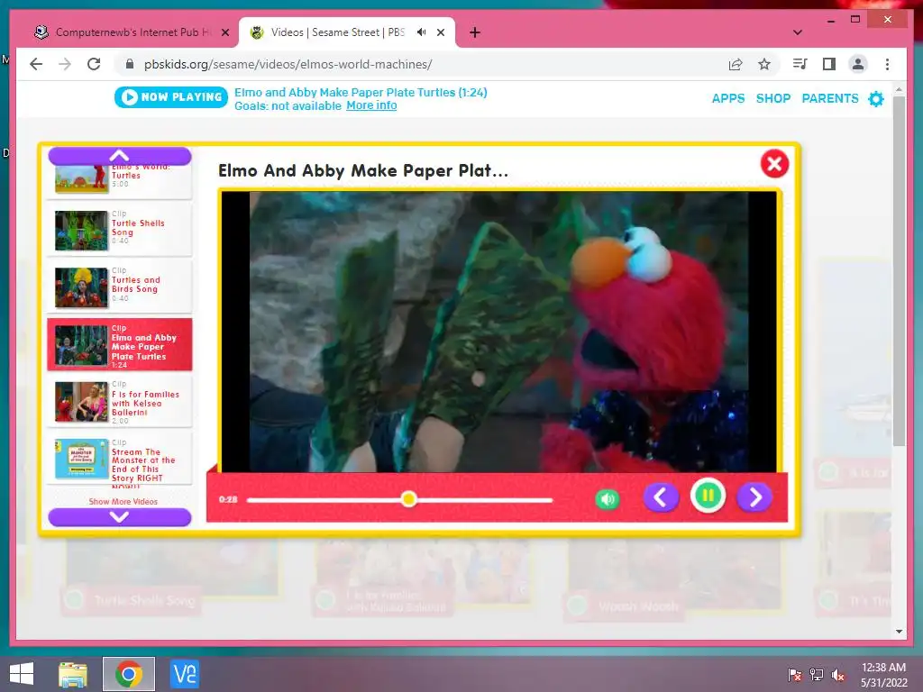This screenshot has width=923, height=692.
Task: Close the video player with red X
Action: coord(774,164)
